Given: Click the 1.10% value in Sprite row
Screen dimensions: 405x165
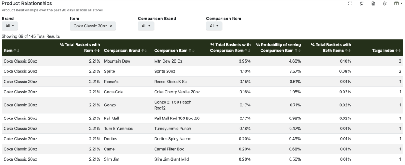Looking at the screenshot, I should [245, 71].
